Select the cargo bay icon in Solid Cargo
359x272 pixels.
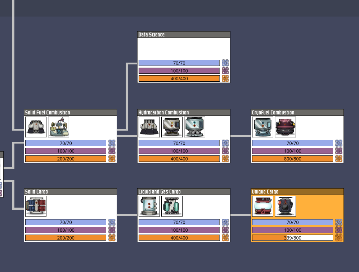[x=36, y=206]
